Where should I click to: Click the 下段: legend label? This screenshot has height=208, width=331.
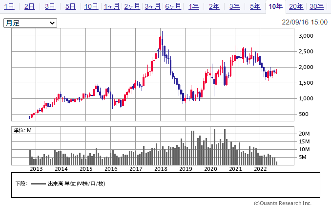point(21,184)
